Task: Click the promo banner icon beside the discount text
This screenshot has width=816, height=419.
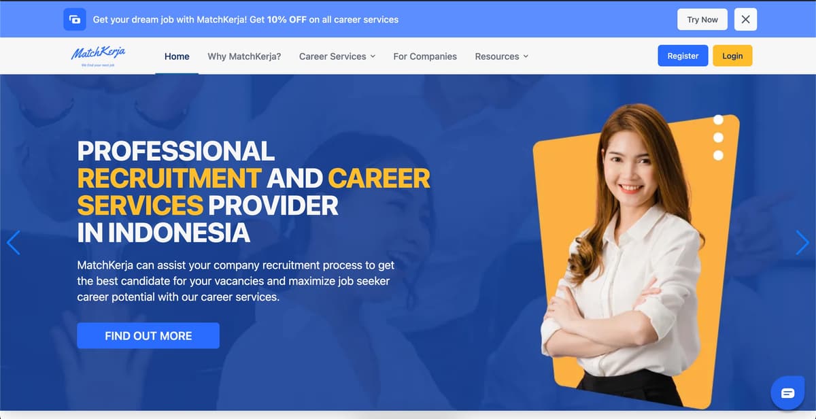Action: click(75, 19)
